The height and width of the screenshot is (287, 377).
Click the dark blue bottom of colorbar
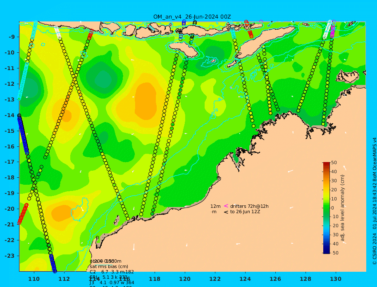coord(327,252)
